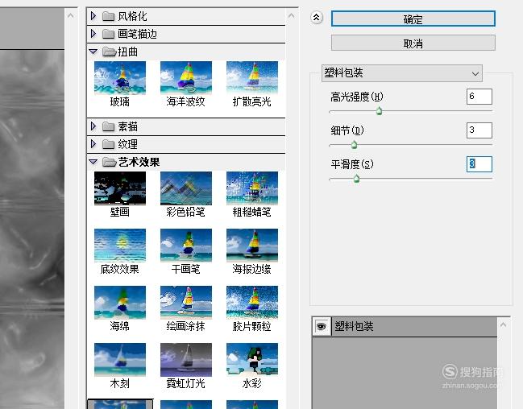Collapse the 艺术效果 category triangle
523x409 pixels.
93,162
